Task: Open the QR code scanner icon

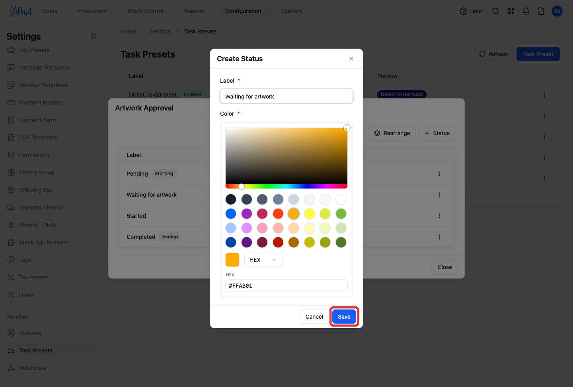Action: [x=511, y=11]
